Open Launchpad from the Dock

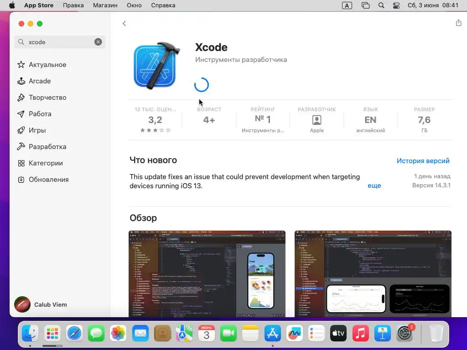(x=52, y=333)
